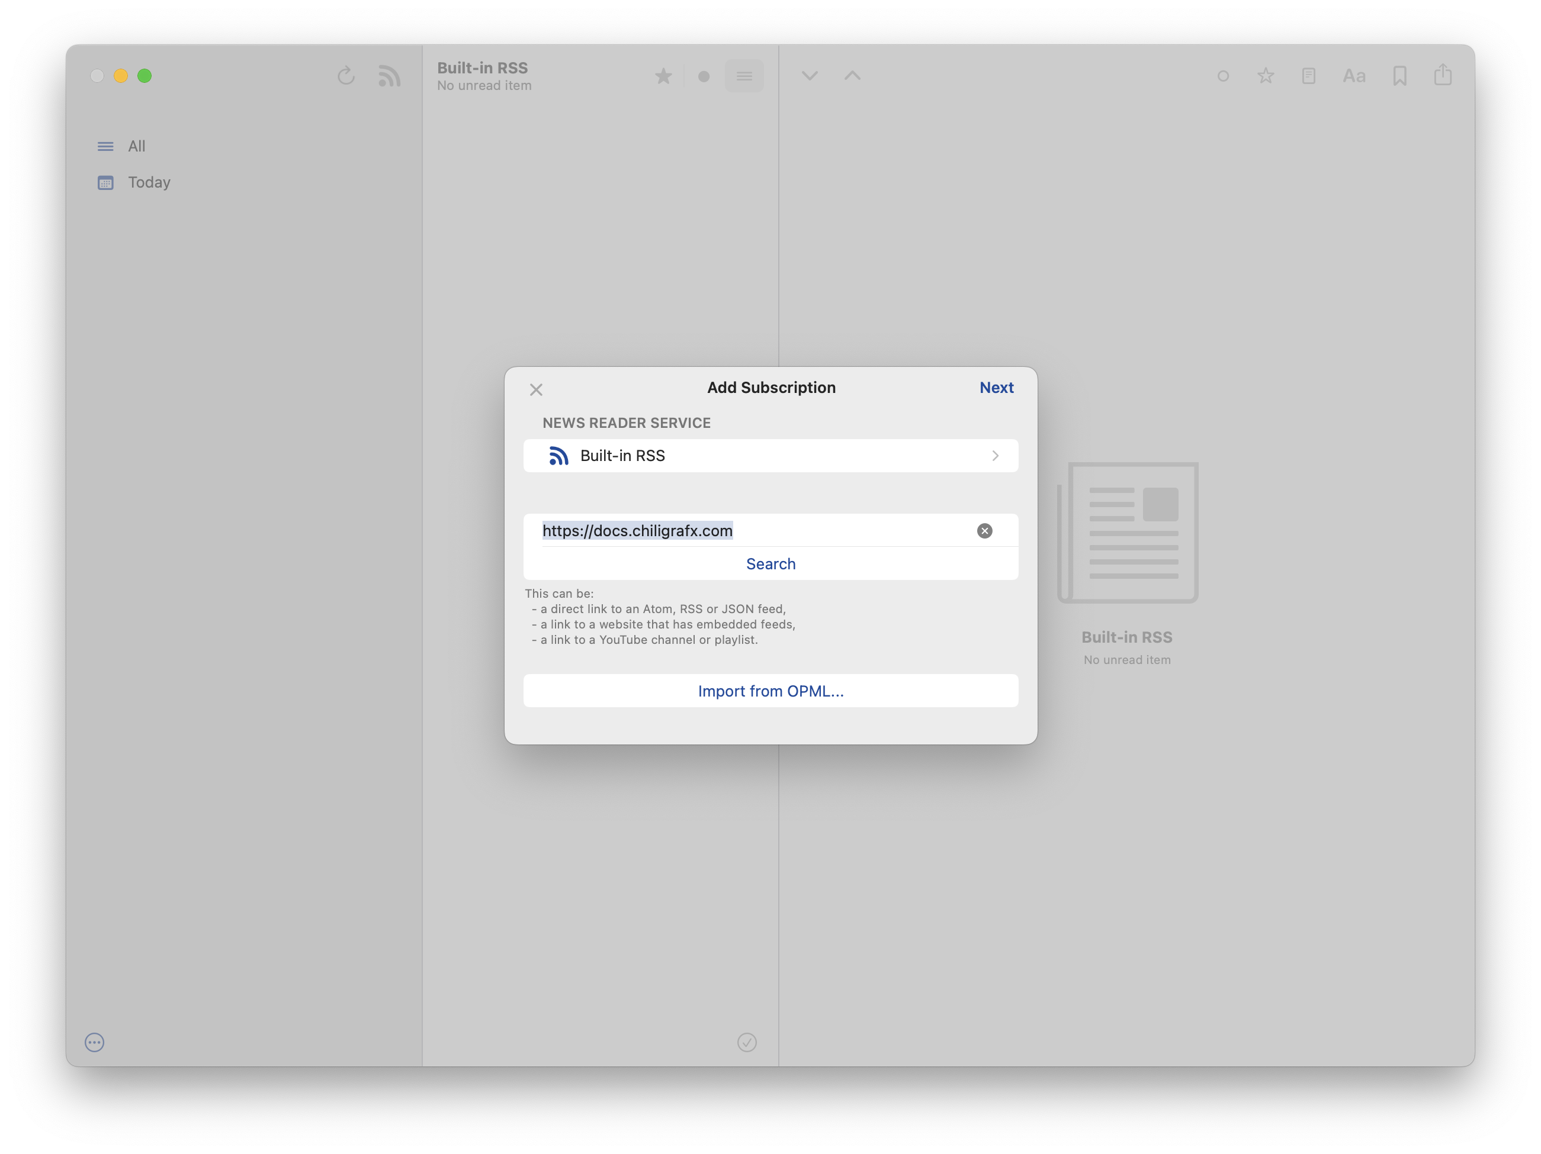Go to the next article with the down chevron

pos(810,76)
